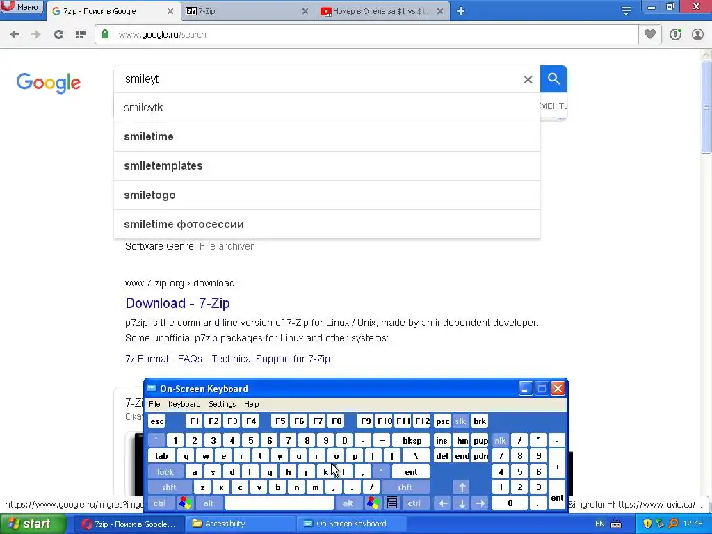This screenshot has width=712, height=534.
Task: Reload the current page
Action: [x=58, y=35]
